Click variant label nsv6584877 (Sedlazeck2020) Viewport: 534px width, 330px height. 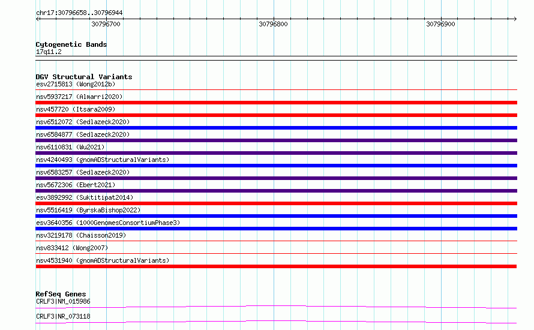83,134
